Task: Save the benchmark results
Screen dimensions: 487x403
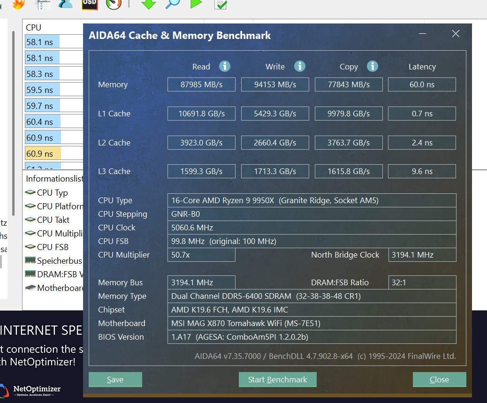Action: pyautogui.click(x=115, y=380)
